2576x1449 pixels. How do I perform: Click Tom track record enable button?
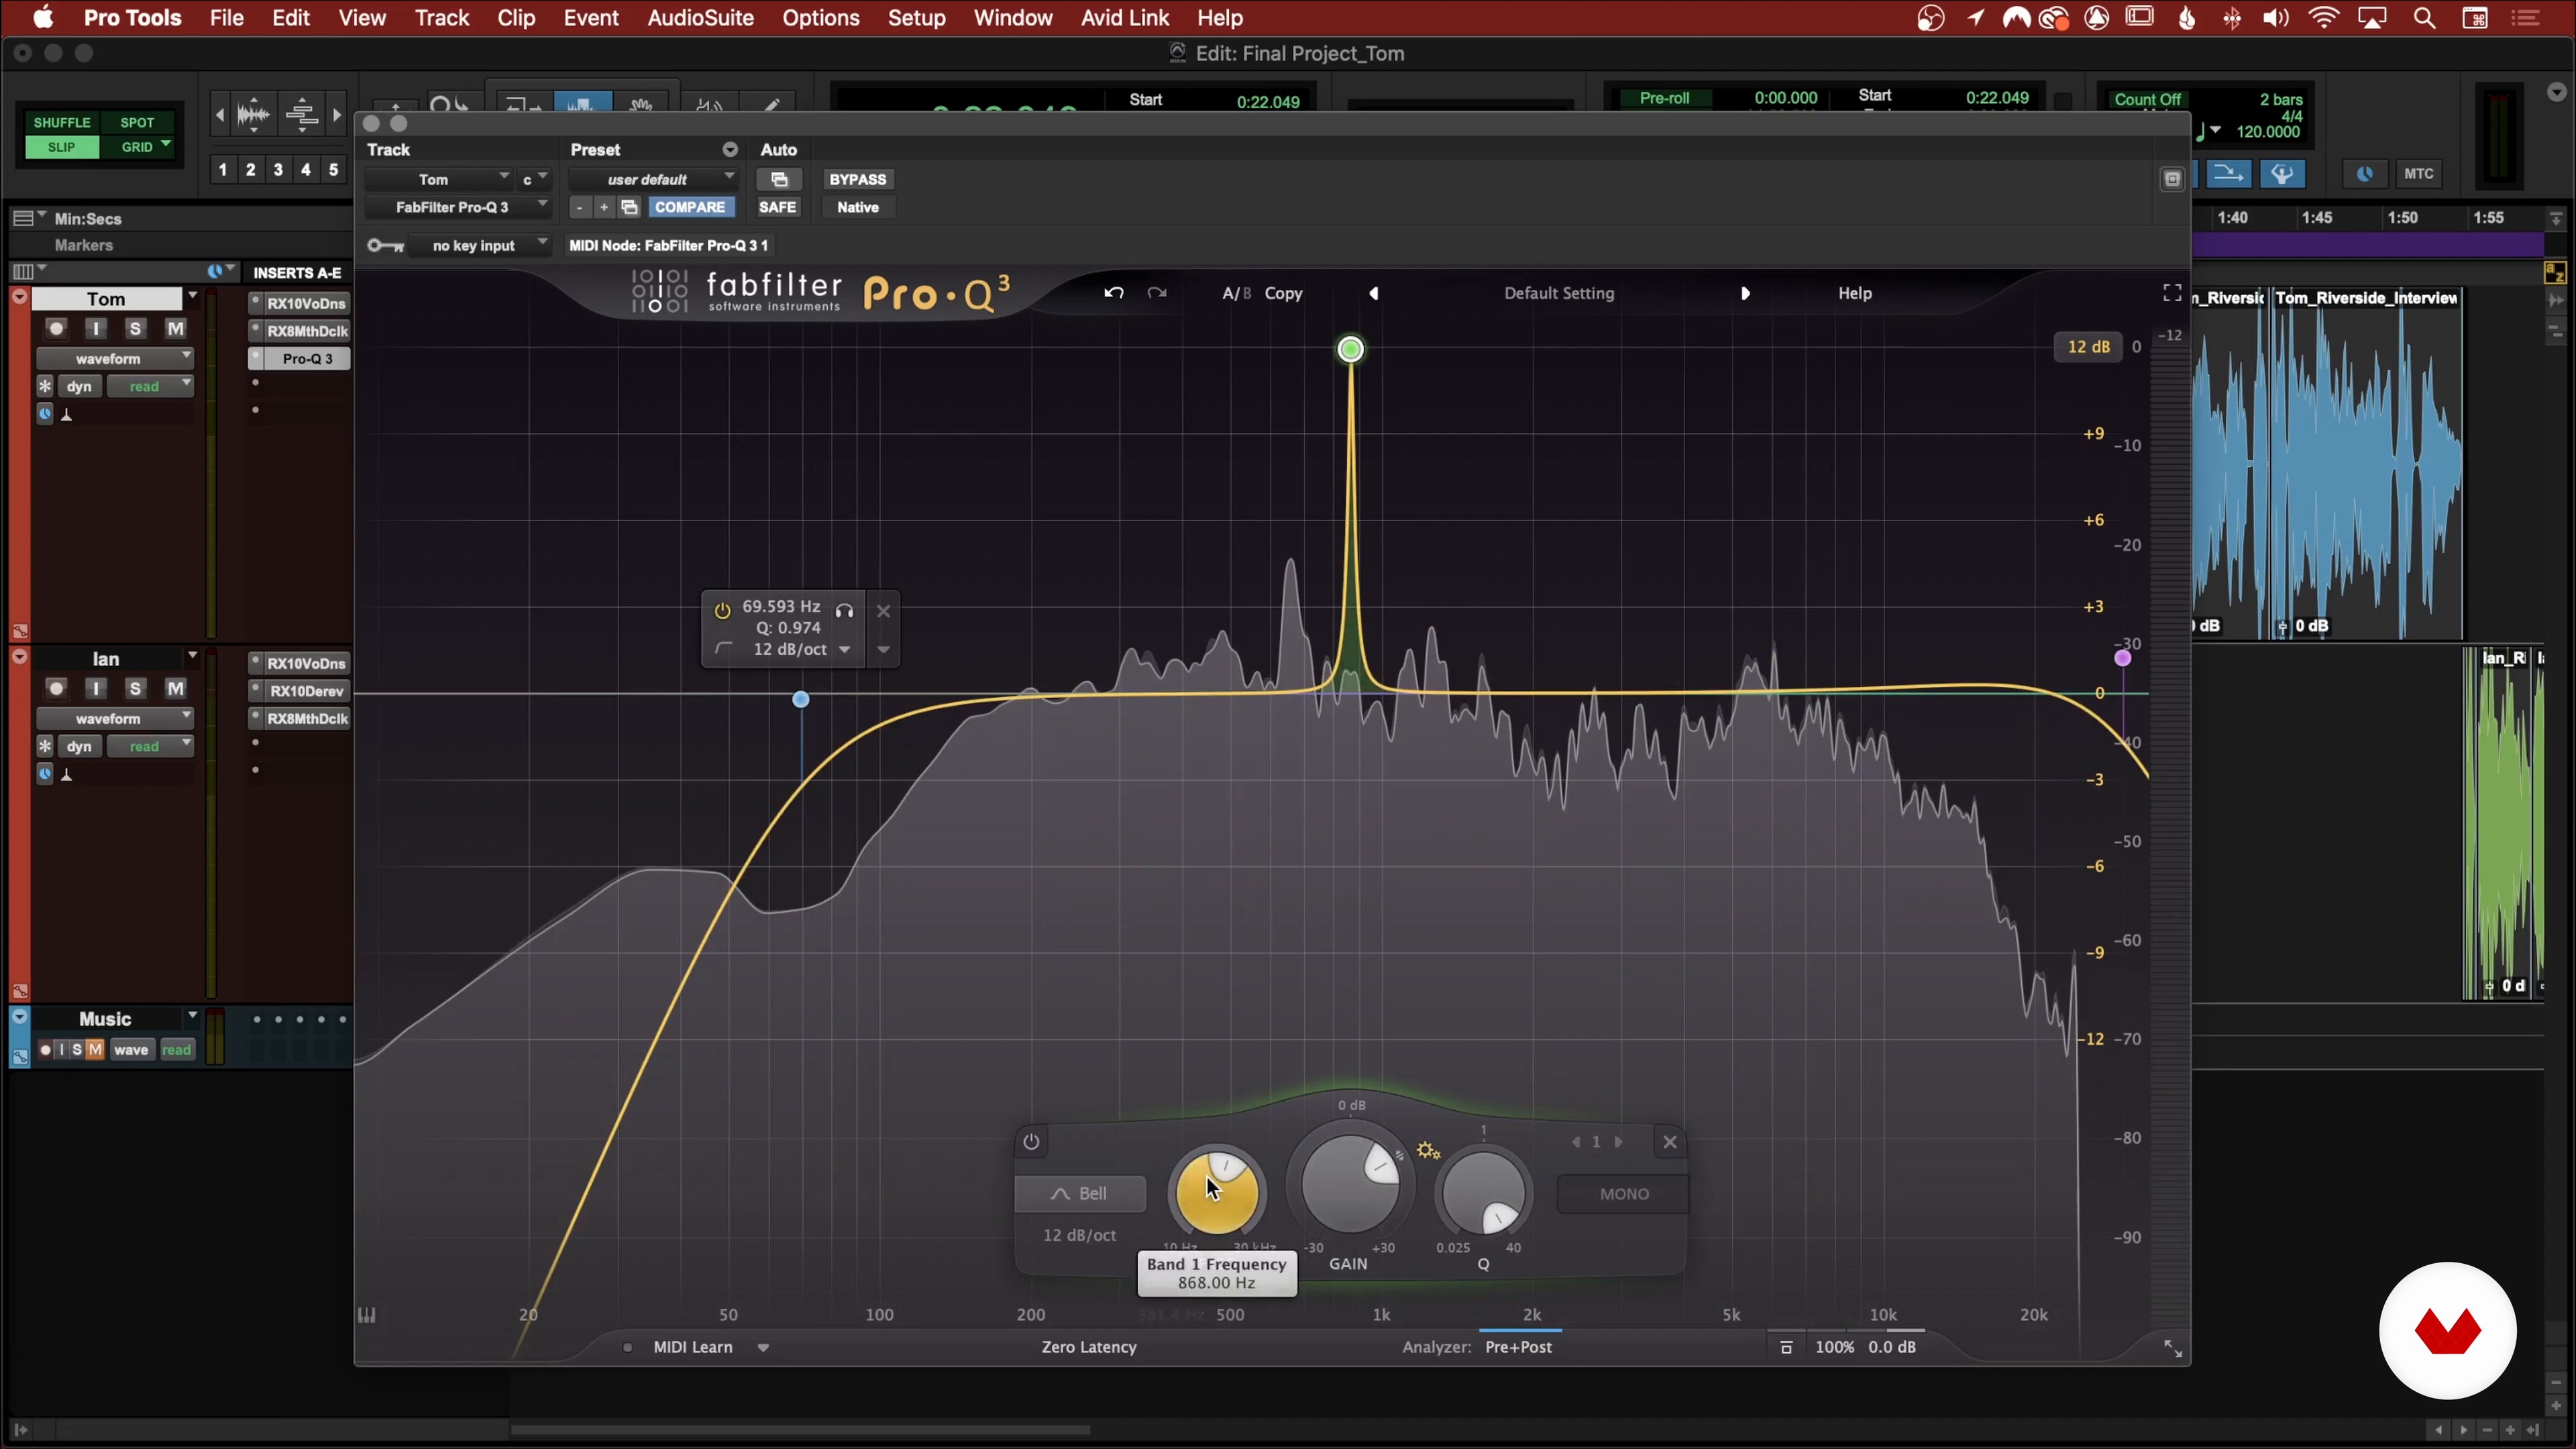pos(56,329)
